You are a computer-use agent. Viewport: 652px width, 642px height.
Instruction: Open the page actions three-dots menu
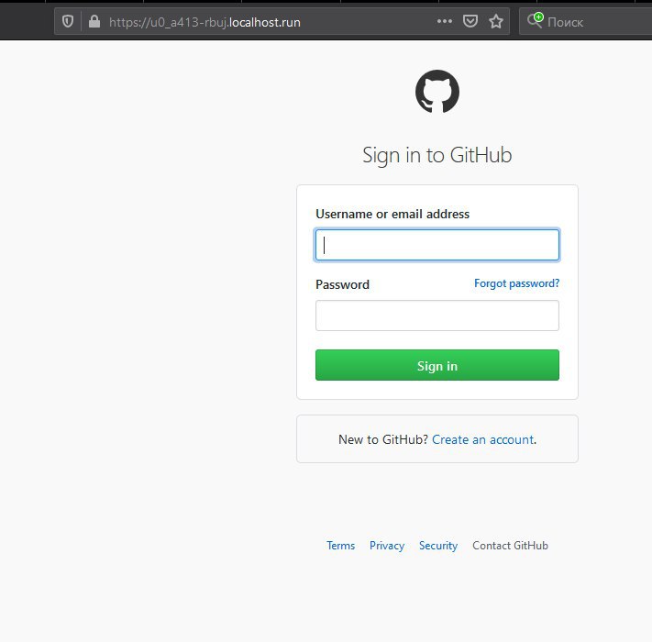click(x=445, y=21)
